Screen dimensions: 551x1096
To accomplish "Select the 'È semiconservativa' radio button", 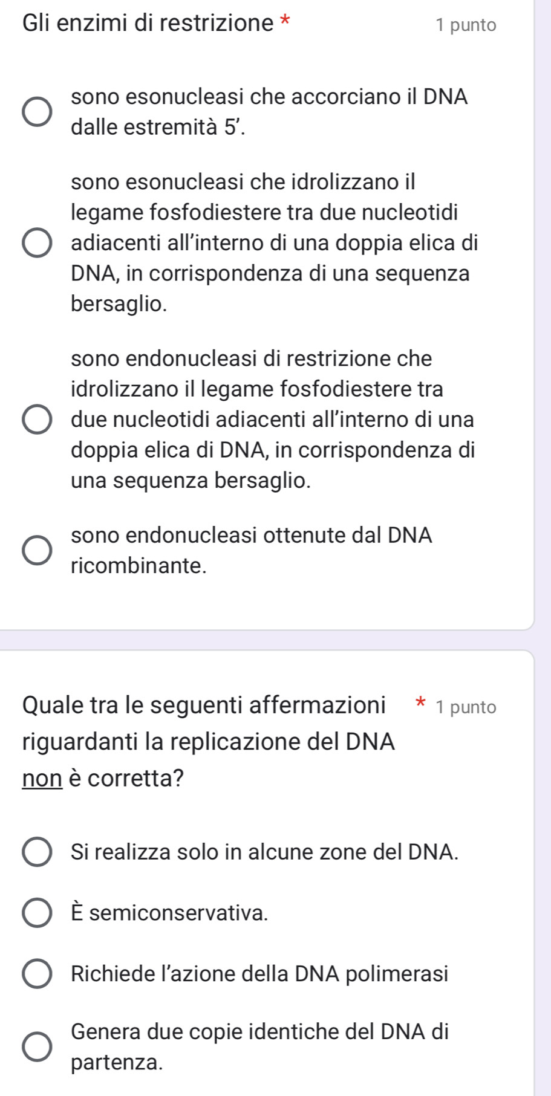I will click(x=37, y=913).
